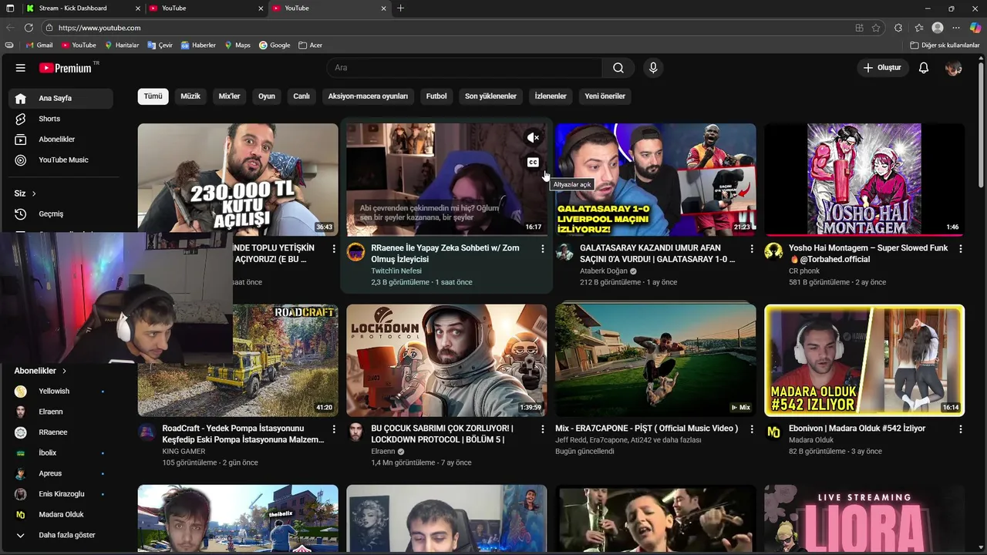The height and width of the screenshot is (555, 987).
Task: Select the Tümü filter chip
Action: (x=153, y=96)
